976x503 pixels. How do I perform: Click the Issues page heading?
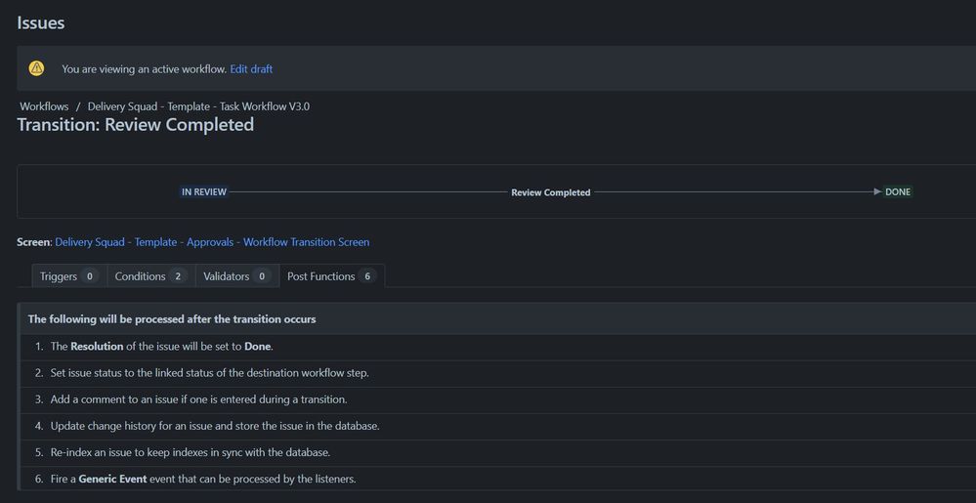tap(40, 23)
